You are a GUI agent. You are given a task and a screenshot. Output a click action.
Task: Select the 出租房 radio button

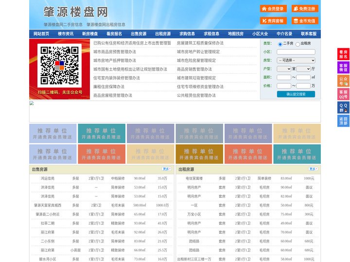pos(297,44)
